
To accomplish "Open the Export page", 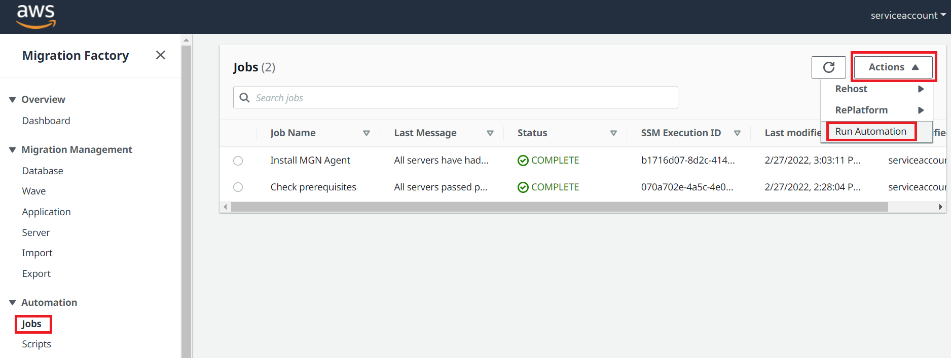I will 36,274.
